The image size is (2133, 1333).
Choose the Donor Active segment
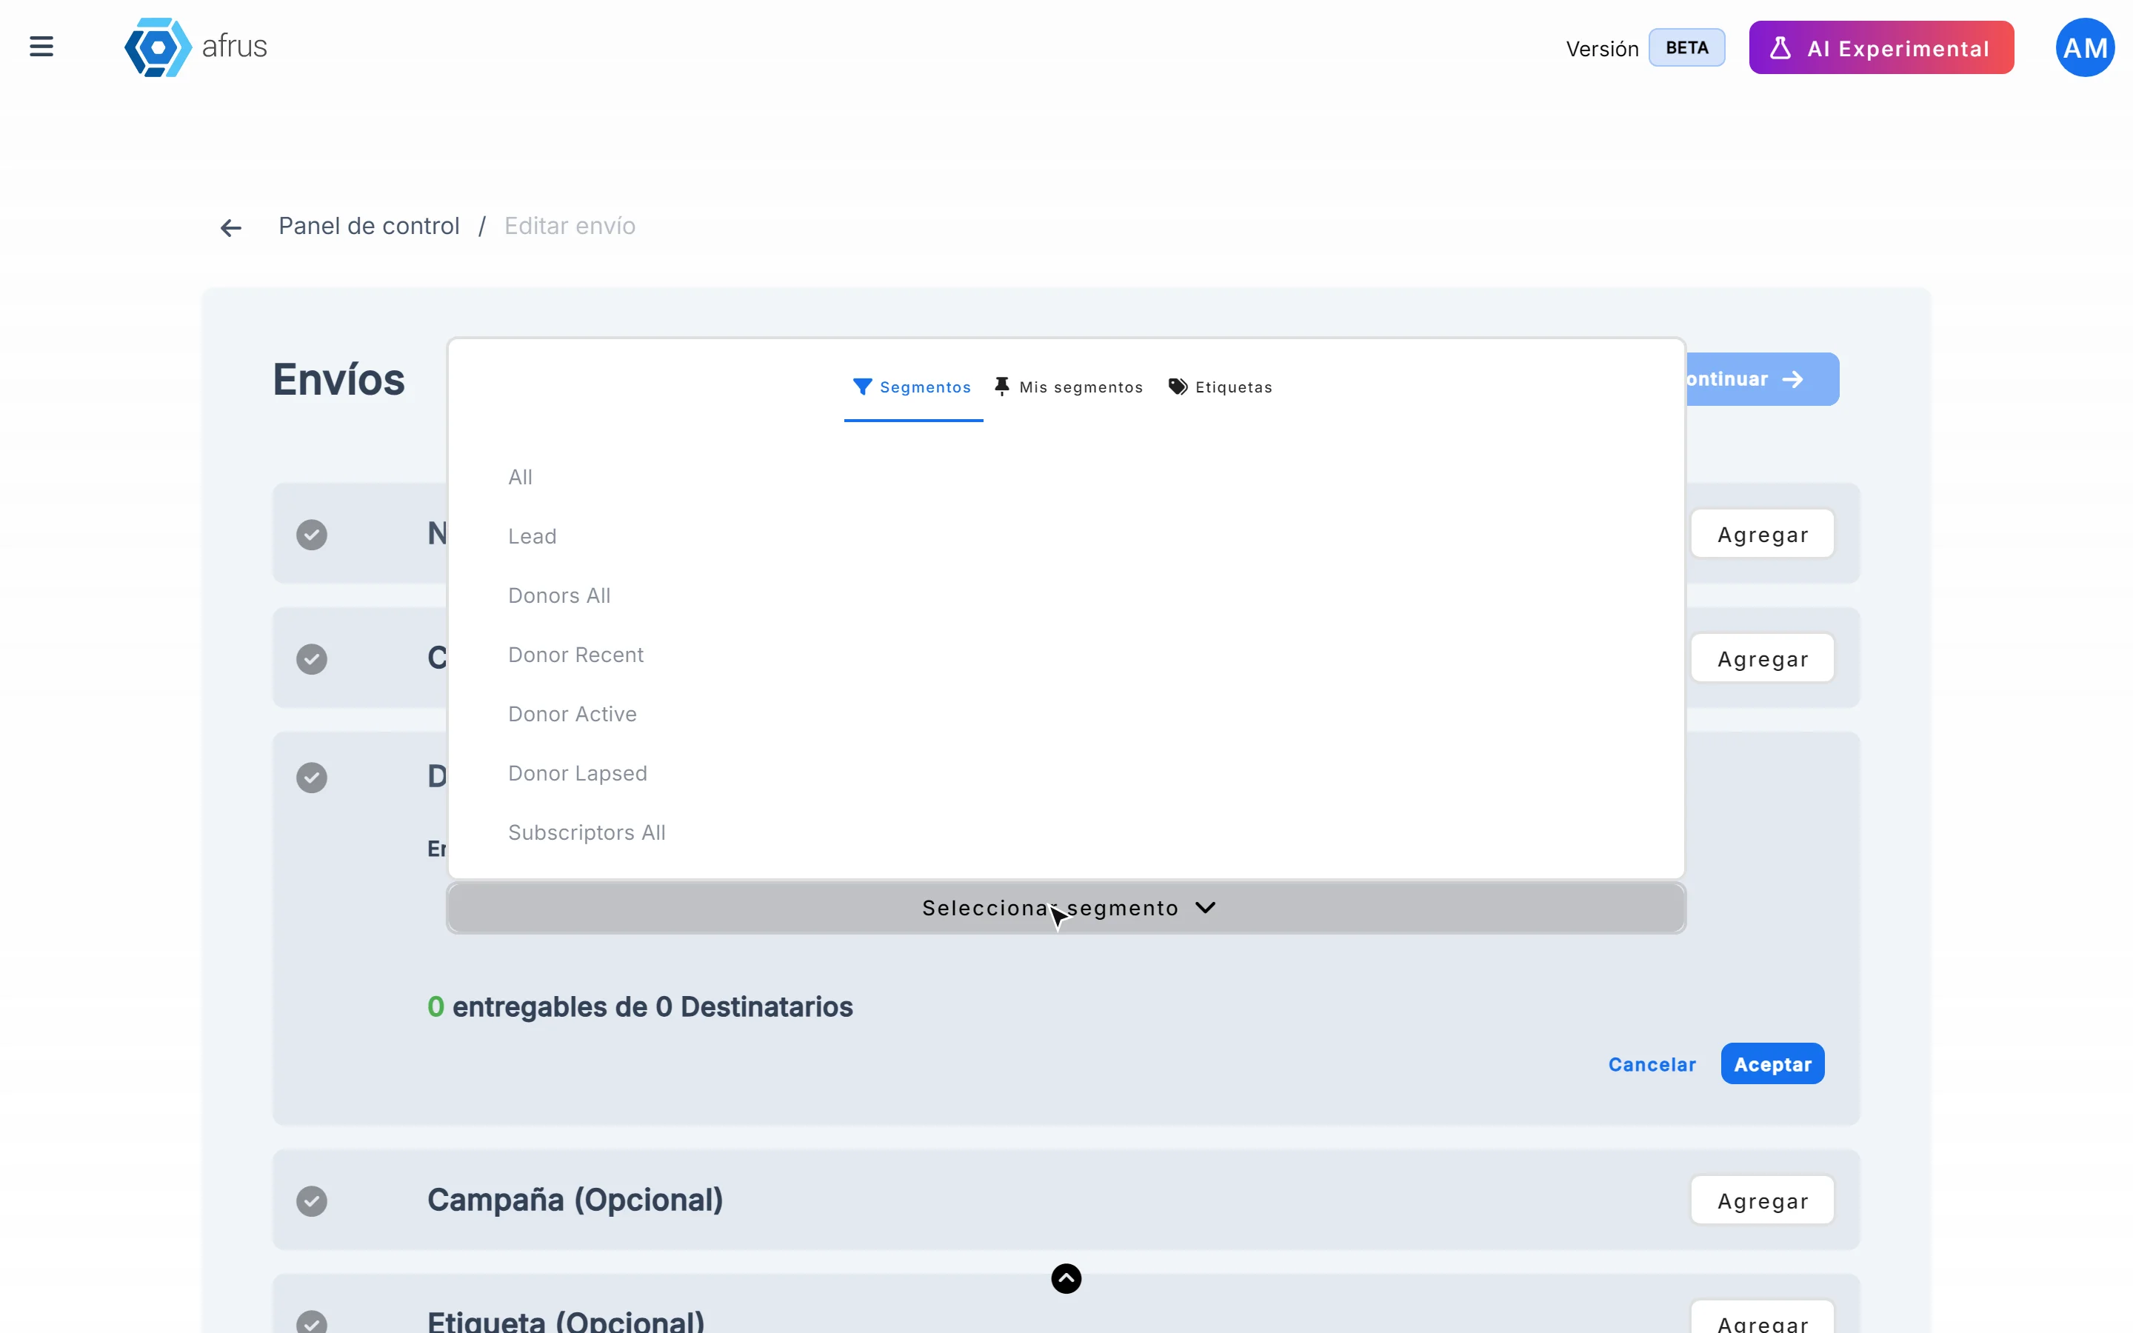click(572, 713)
